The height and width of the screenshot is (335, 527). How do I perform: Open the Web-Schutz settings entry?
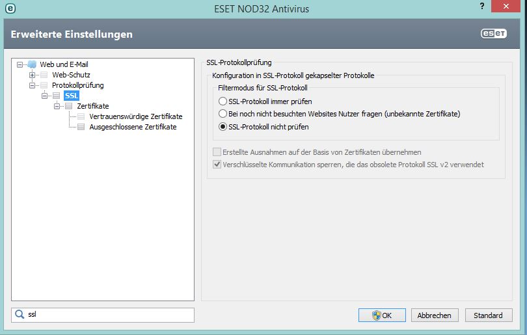[x=71, y=75]
